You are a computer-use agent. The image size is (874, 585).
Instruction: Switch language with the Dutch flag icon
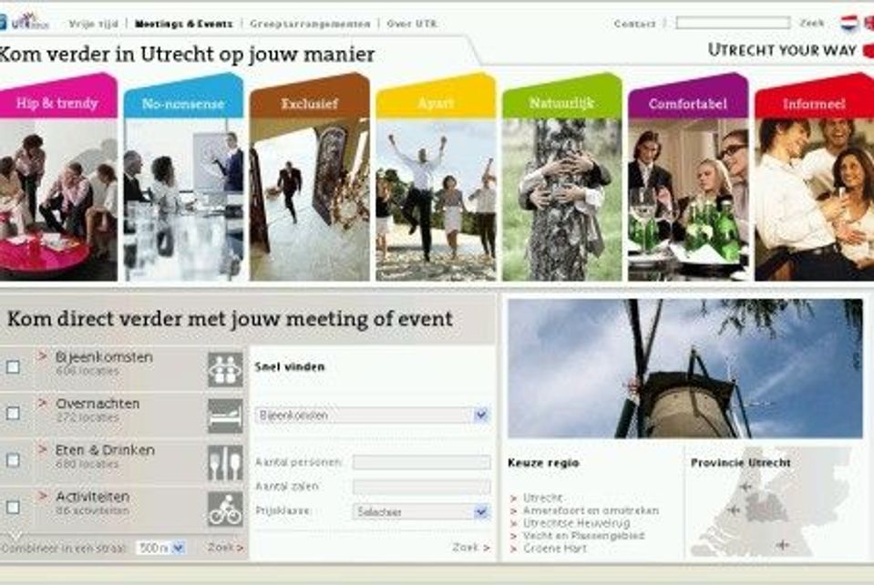tap(849, 23)
